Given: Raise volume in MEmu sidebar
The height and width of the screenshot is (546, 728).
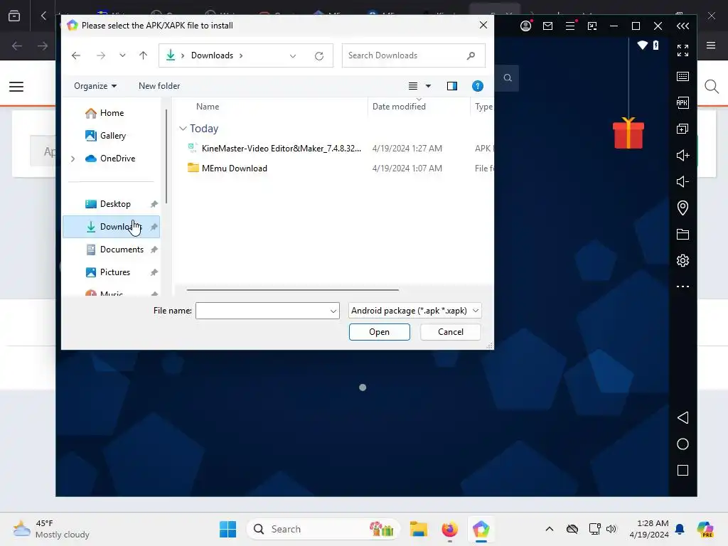Looking at the screenshot, I should [x=682, y=155].
